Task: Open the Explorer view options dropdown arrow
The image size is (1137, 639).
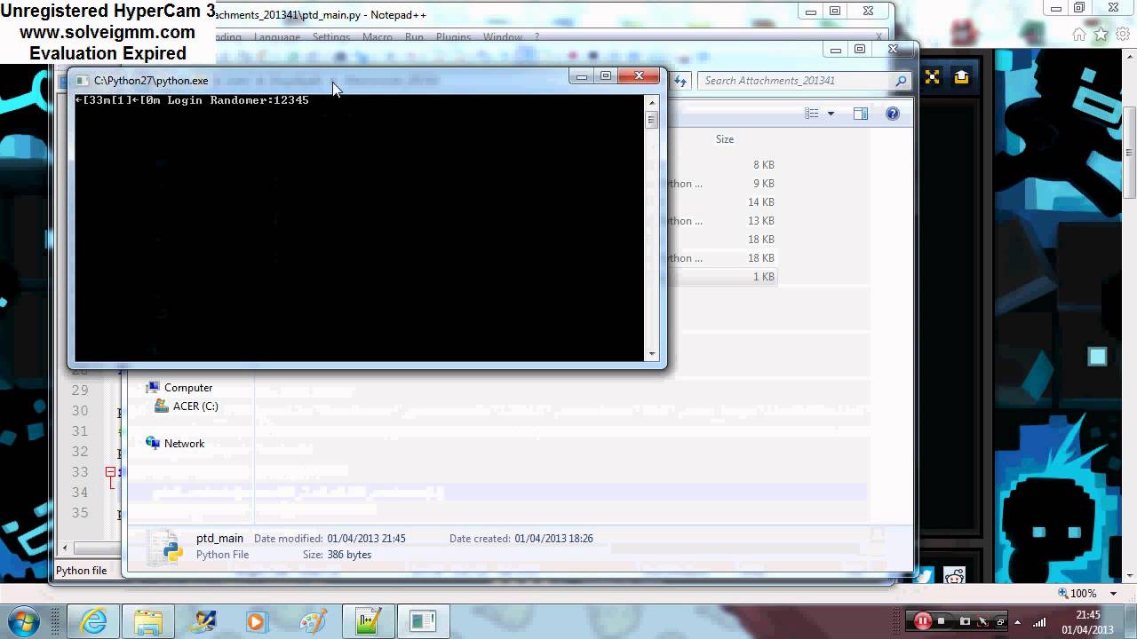Action: 831,114
